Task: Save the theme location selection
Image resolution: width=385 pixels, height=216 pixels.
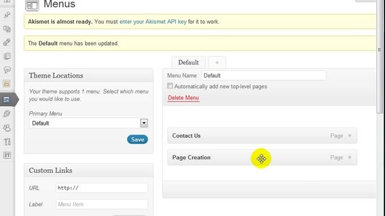Action: tap(138, 139)
